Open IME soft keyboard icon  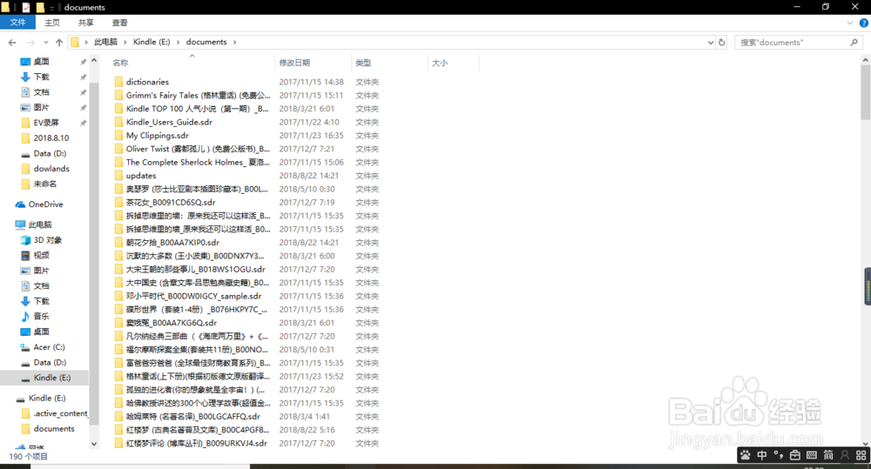(812, 455)
